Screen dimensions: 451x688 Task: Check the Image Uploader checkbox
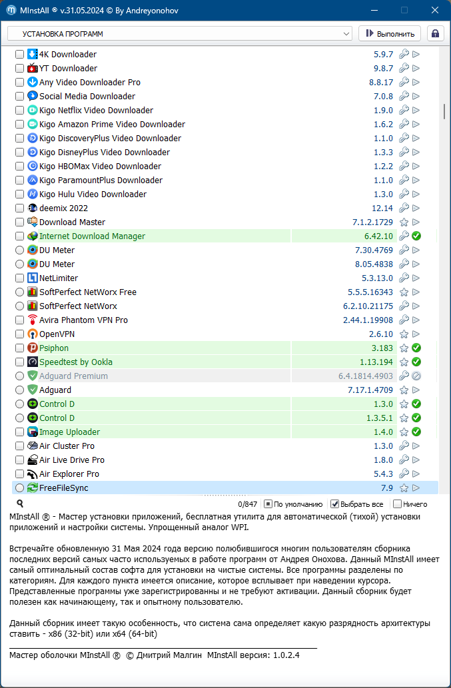click(19, 432)
